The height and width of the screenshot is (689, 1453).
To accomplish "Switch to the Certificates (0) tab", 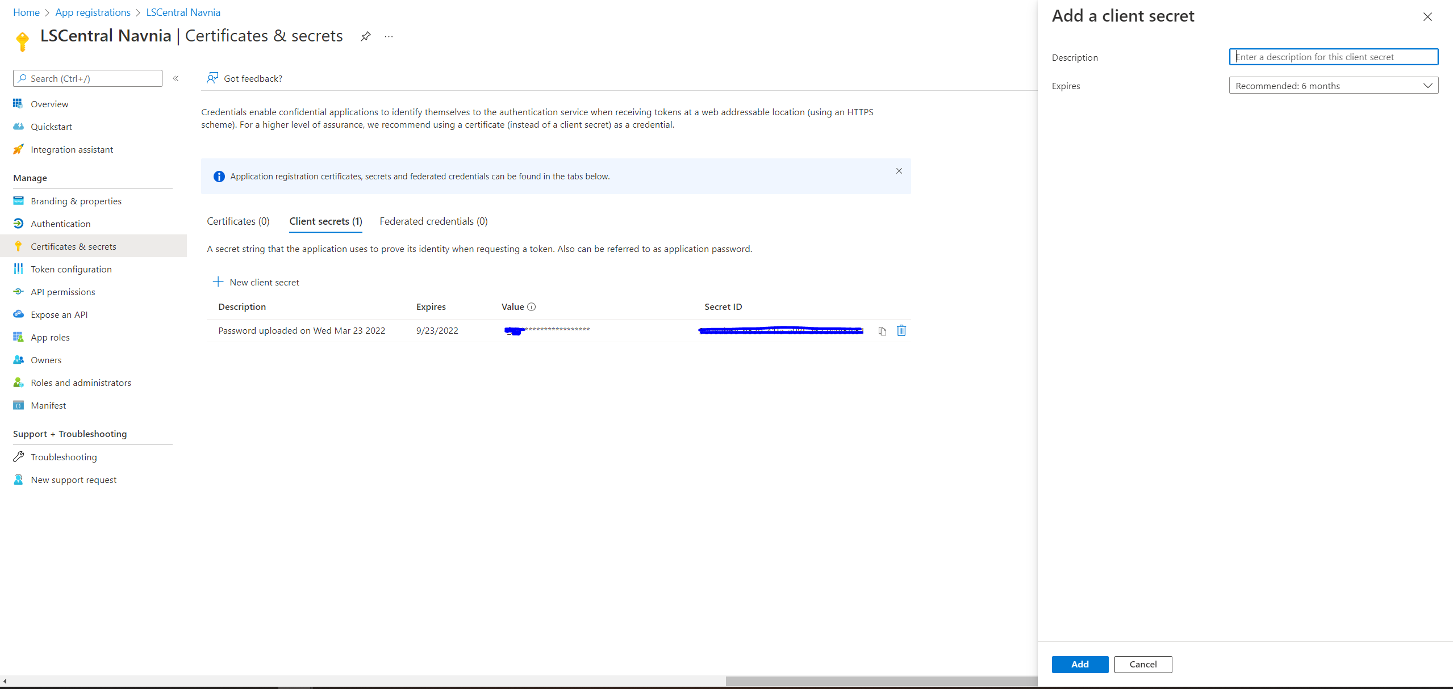I will coord(238,221).
